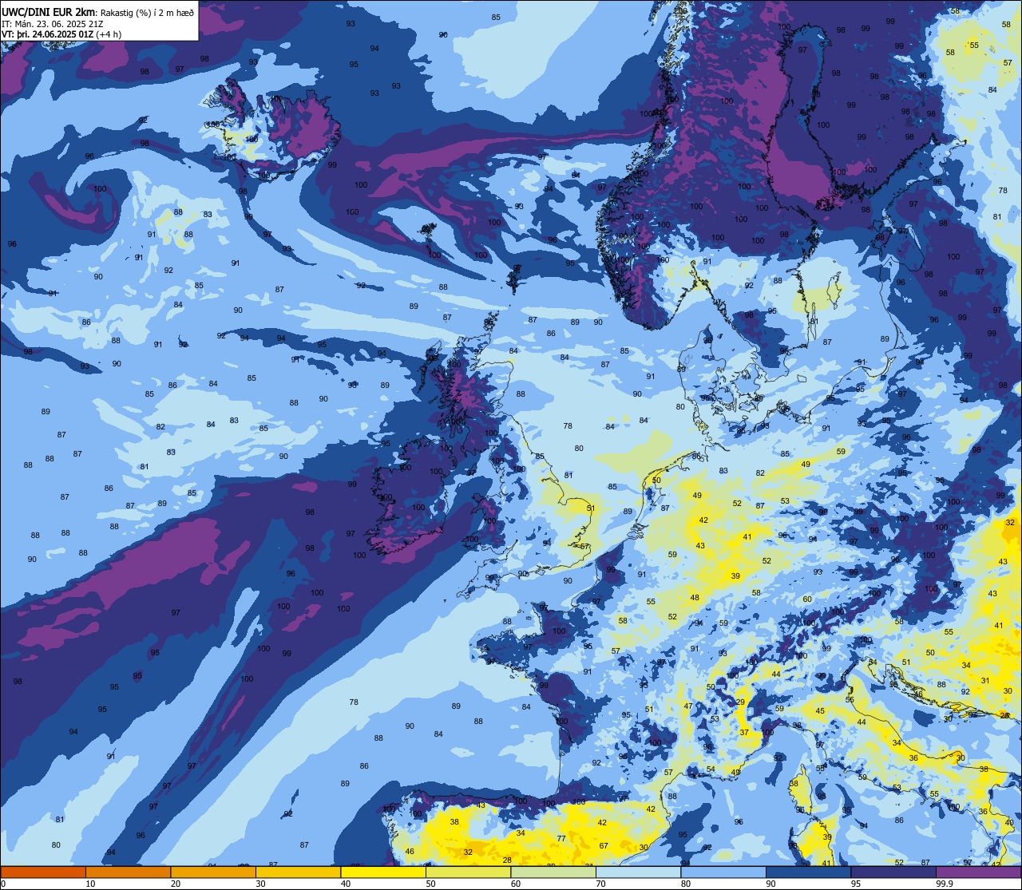Viewport: 1022px width, 890px height.
Task: Click the 70–80 light blue legend swatch
Action: [x=638, y=872]
